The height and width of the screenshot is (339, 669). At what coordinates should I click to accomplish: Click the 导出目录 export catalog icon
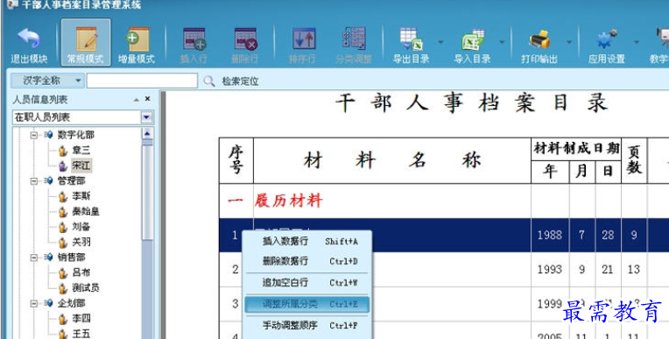[411, 39]
